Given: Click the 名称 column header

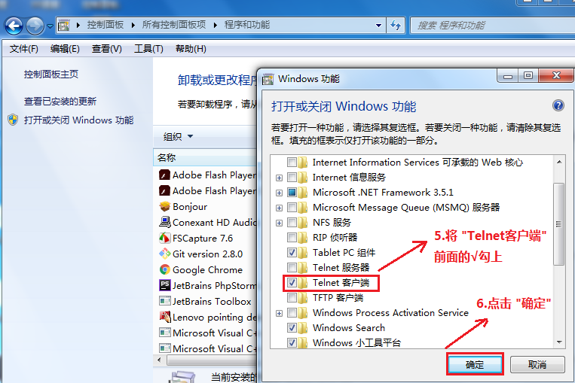Looking at the screenshot, I should click(x=205, y=157).
